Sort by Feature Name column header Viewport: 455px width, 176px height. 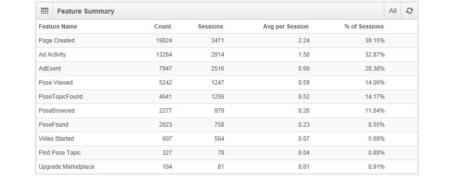tap(58, 27)
